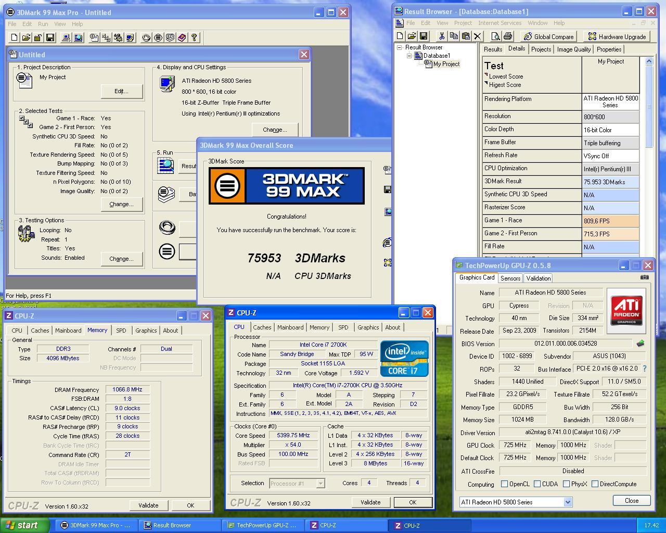Click Change... button under Selected Tests
This screenshot has width=666, height=533.
(121, 204)
